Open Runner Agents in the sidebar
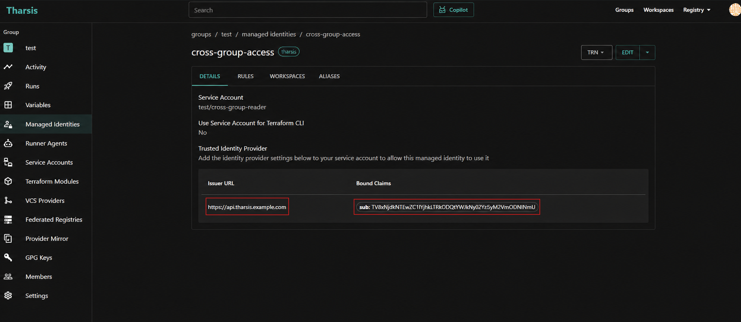The image size is (741, 322). coord(46,143)
